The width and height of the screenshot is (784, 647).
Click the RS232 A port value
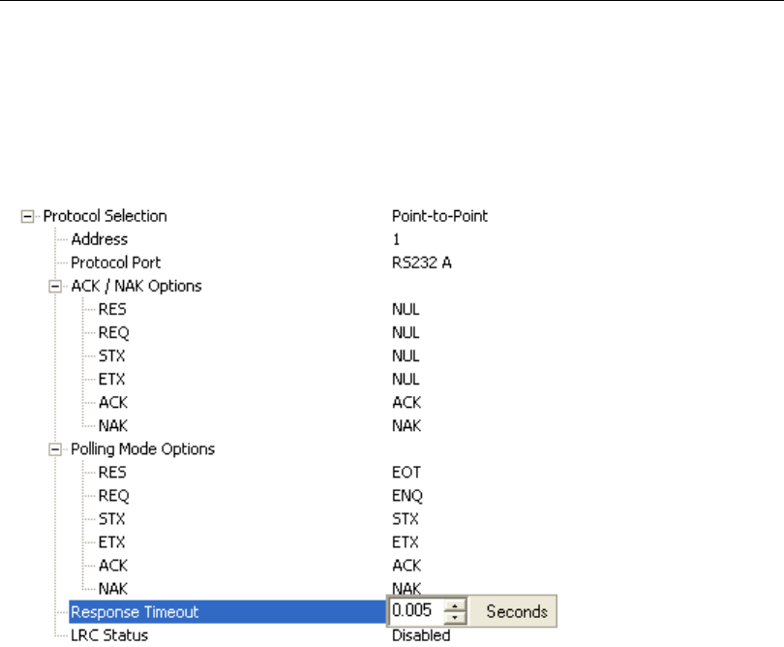pyautogui.click(x=417, y=262)
